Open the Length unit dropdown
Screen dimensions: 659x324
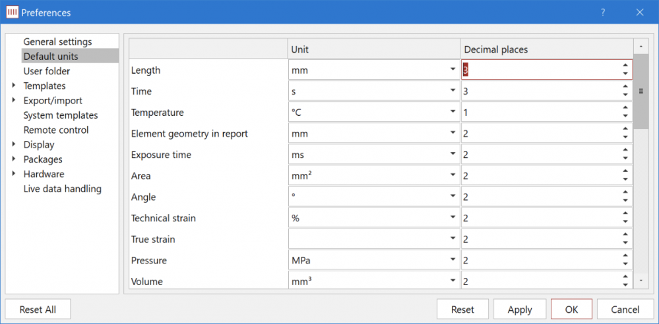tap(453, 69)
